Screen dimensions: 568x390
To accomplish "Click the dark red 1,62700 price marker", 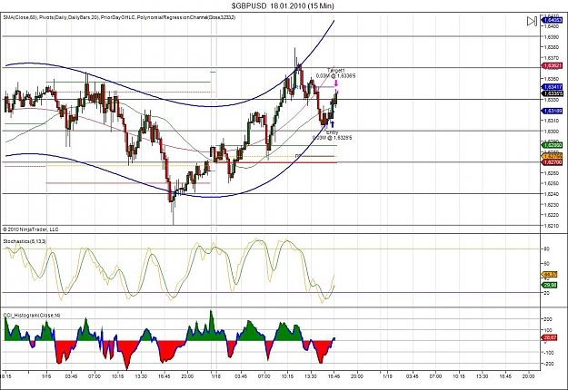I will 552,162.
